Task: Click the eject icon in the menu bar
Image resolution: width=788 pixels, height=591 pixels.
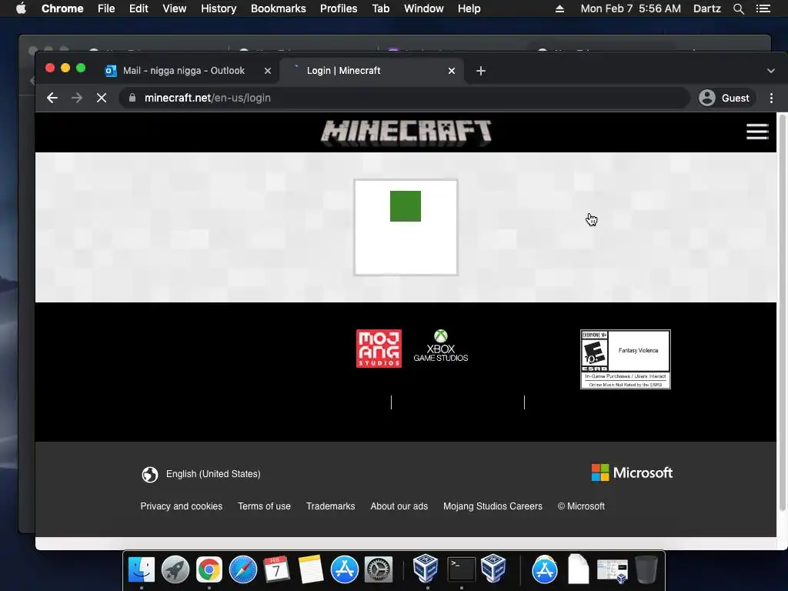Action: pos(559,8)
